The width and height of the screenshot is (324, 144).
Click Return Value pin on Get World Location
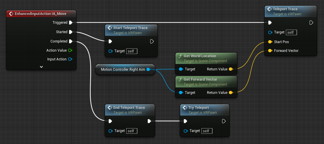pos(231,69)
